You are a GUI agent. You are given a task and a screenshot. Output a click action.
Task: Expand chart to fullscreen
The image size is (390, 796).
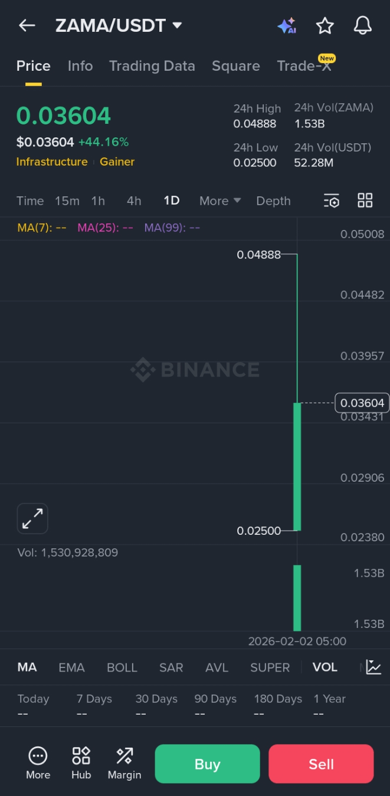[x=32, y=519]
